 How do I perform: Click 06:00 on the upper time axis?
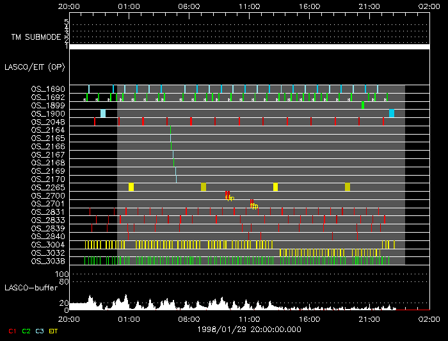[189, 6]
